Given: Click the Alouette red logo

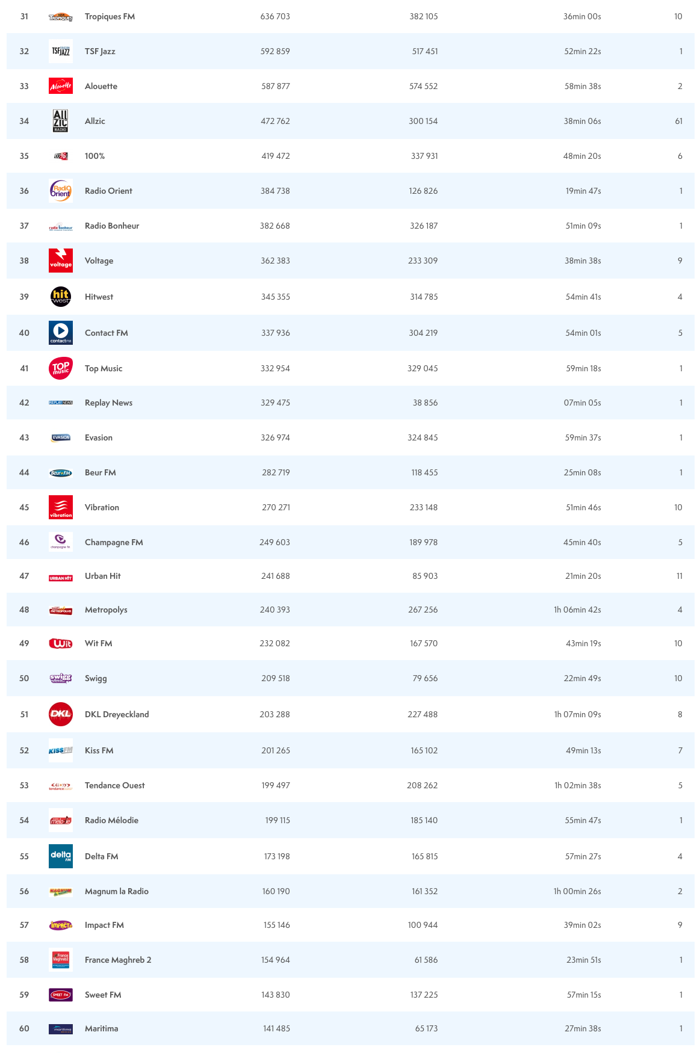Looking at the screenshot, I should click(x=61, y=86).
